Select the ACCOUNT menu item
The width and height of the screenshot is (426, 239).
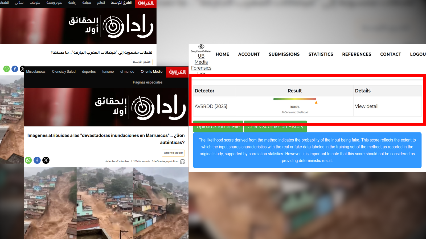(x=249, y=54)
